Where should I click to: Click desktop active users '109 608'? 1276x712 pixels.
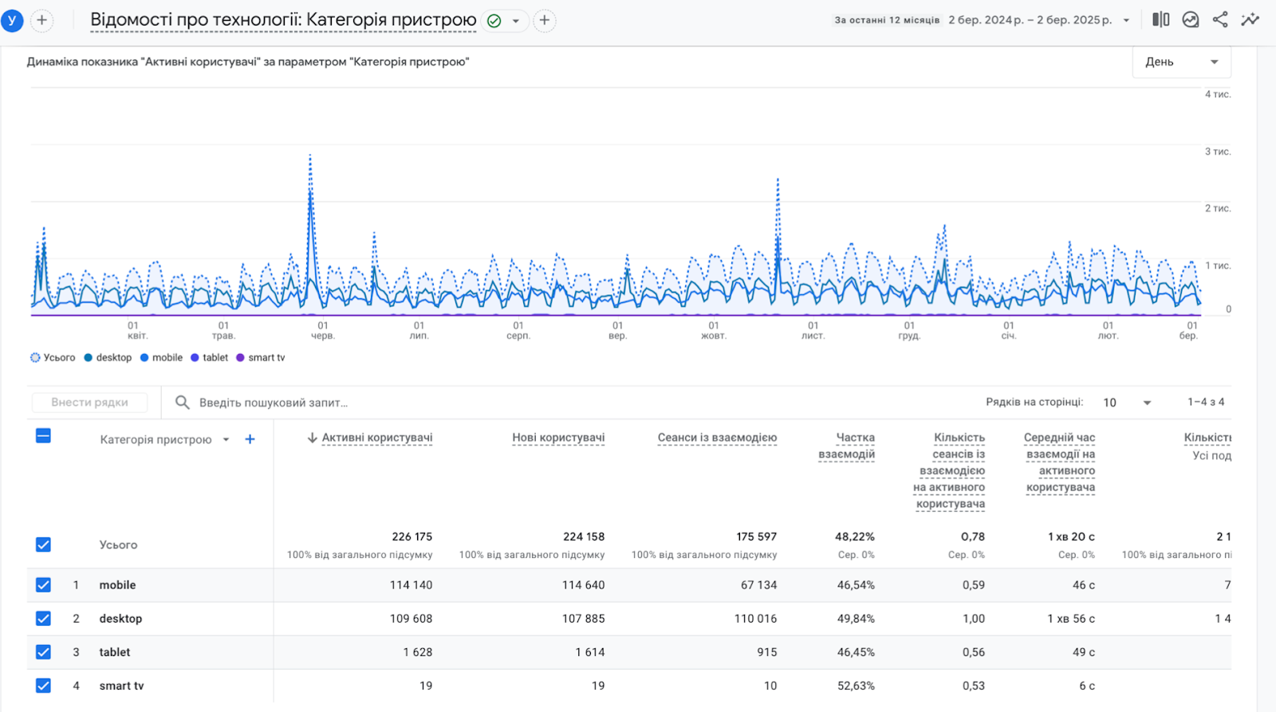pyautogui.click(x=411, y=619)
